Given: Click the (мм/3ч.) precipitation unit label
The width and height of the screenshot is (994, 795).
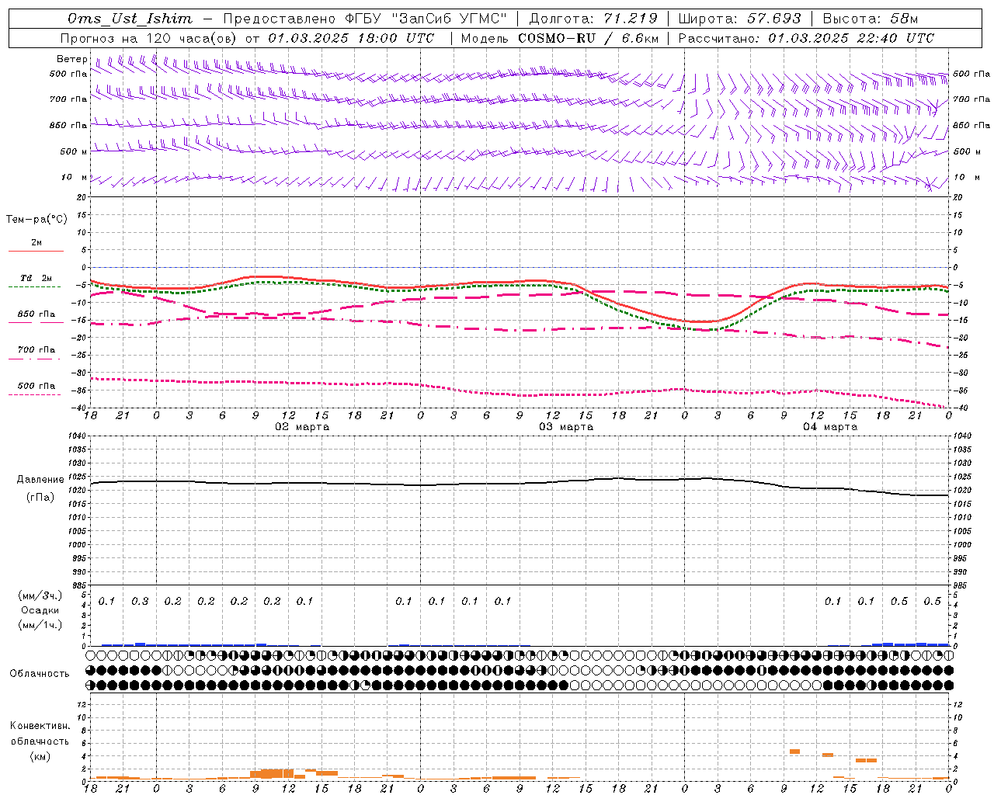Looking at the screenshot, I should [40, 595].
